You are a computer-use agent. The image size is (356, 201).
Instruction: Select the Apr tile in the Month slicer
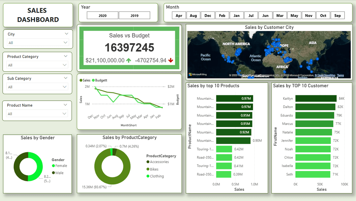(x=179, y=15)
